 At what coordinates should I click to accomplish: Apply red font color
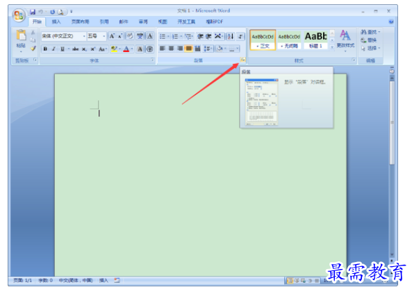126,49
